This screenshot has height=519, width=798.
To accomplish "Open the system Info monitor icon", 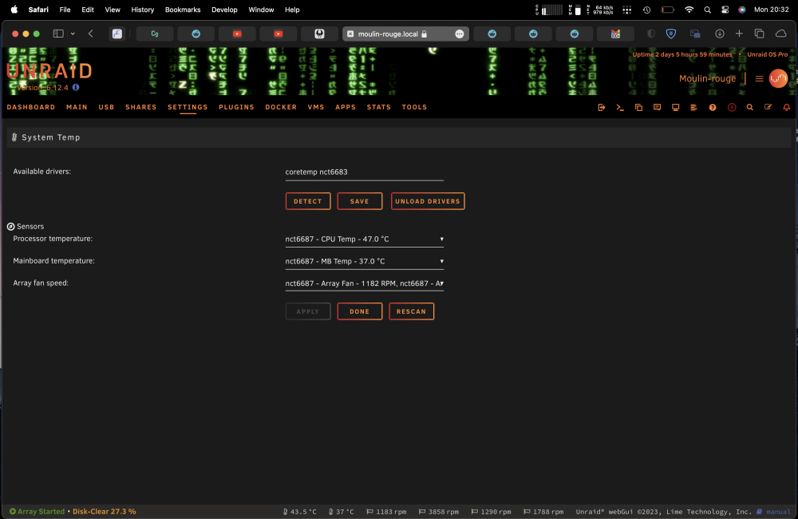I will pyautogui.click(x=675, y=108).
